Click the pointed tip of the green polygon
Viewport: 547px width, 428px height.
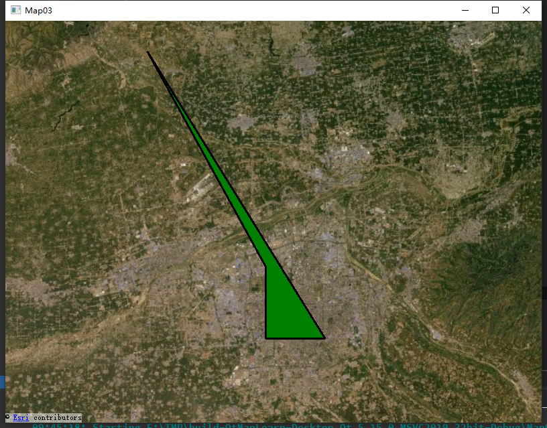pyautogui.click(x=149, y=52)
